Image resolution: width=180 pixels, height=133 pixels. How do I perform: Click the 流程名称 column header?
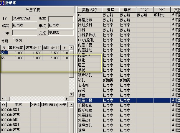(90, 10)
